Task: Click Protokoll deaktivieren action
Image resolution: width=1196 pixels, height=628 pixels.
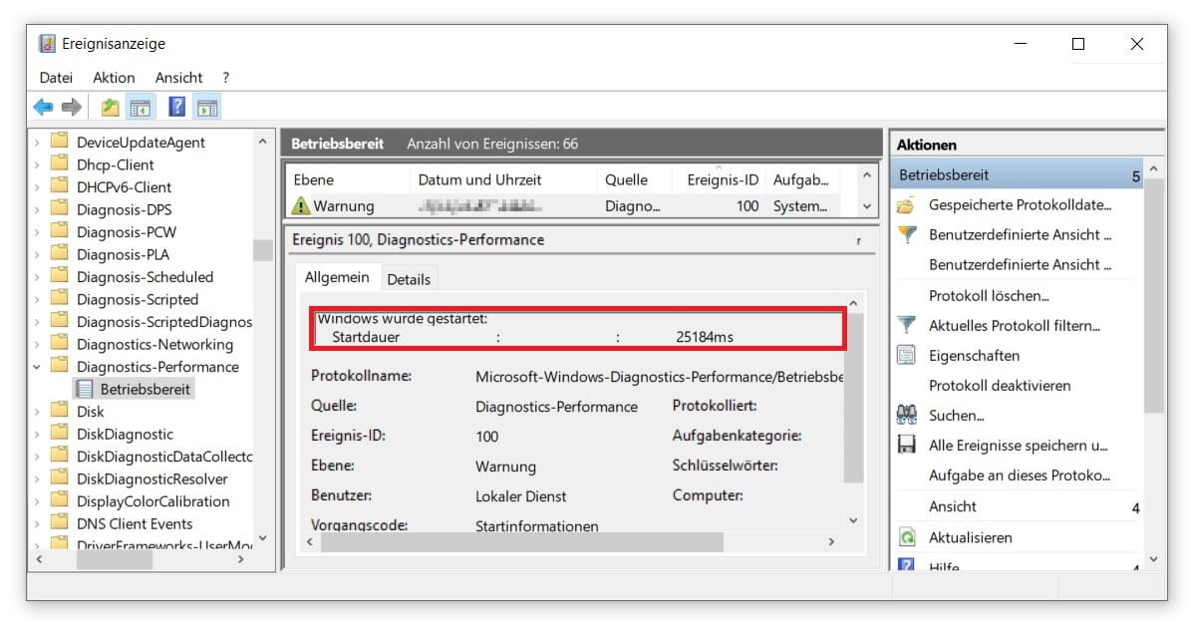Action: pos(1000,385)
